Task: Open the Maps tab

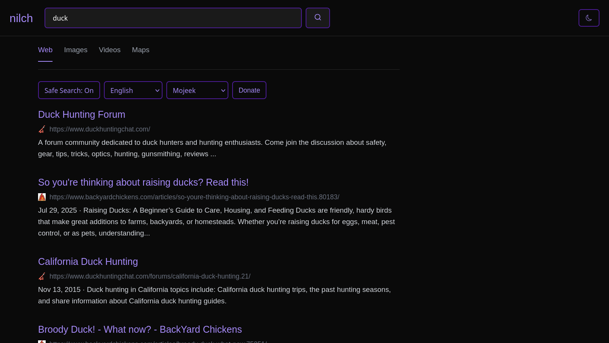Action: [140, 50]
